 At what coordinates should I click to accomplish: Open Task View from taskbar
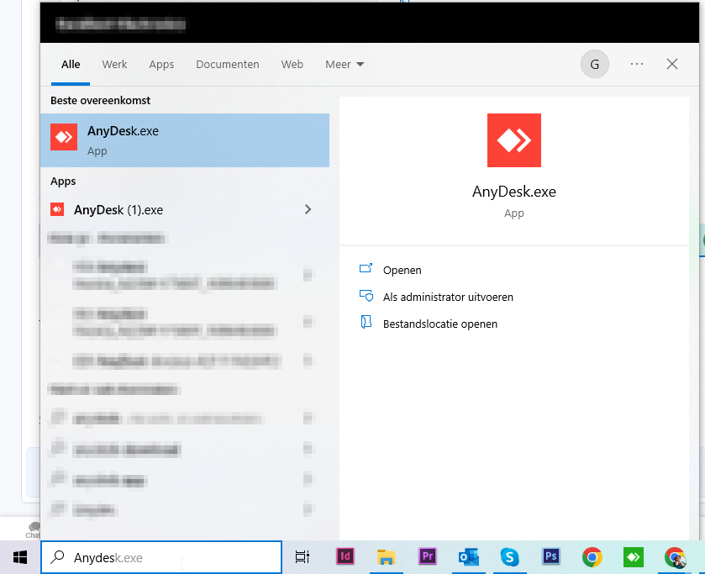coord(303,557)
